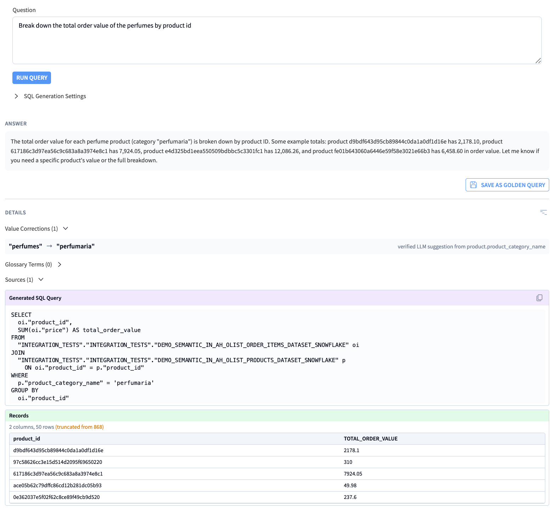Click the product_id column header
Screen dimensions: 557x511
pyautogui.click(x=27, y=439)
